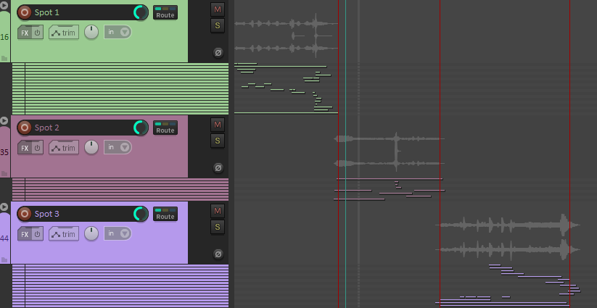Open the FX chain of Spot 2
This screenshot has height=308, width=597.
pyautogui.click(x=25, y=148)
